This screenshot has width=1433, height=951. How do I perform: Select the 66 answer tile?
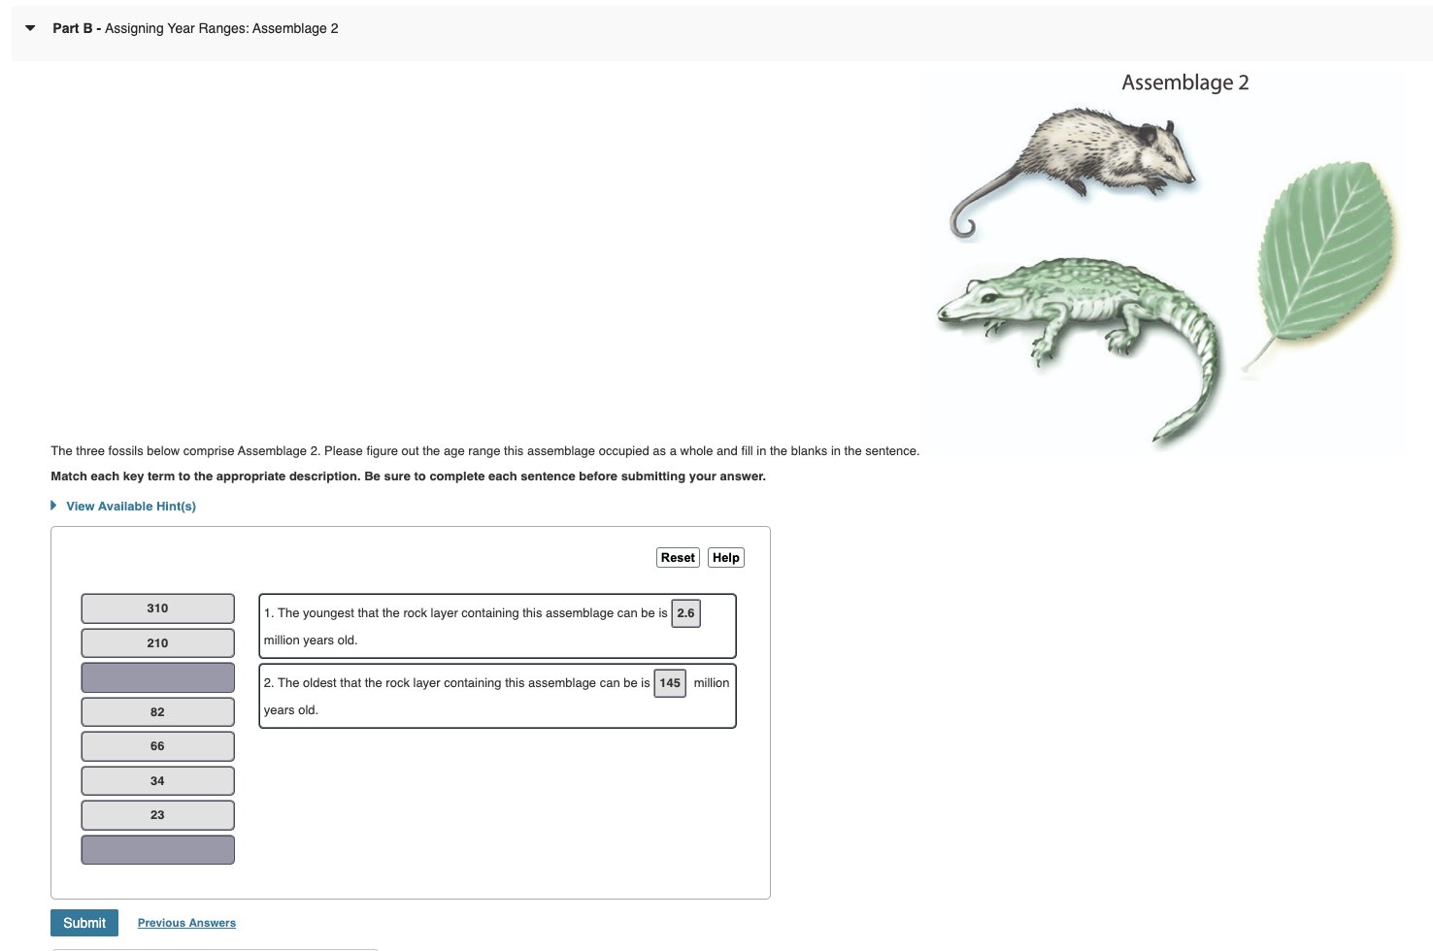tap(156, 745)
